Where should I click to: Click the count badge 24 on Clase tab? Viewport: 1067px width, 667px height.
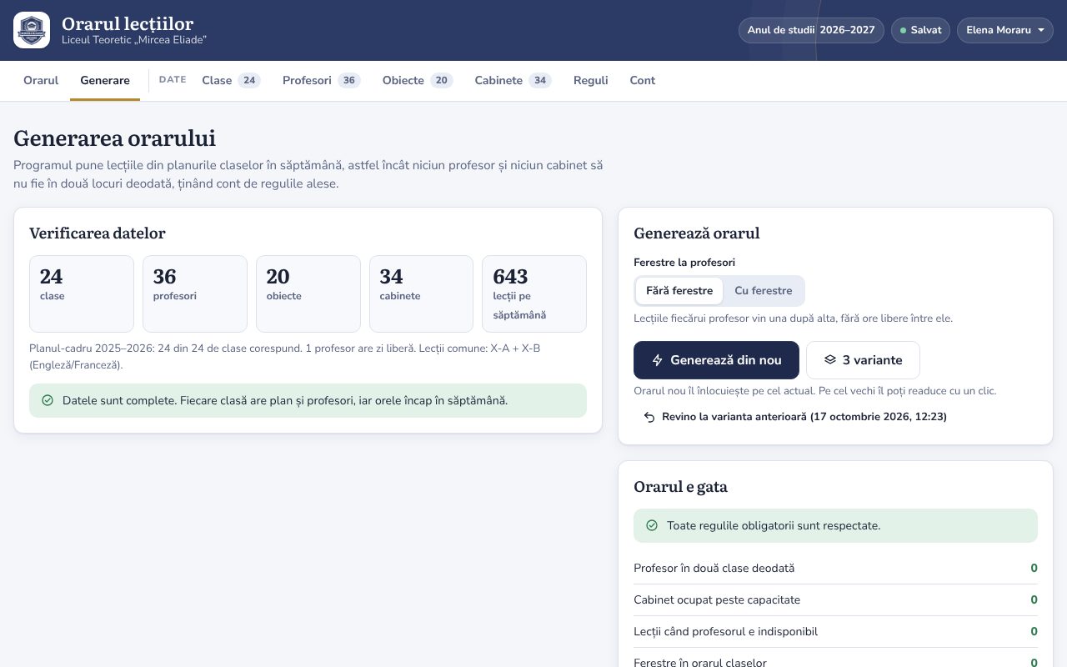click(x=249, y=81)
